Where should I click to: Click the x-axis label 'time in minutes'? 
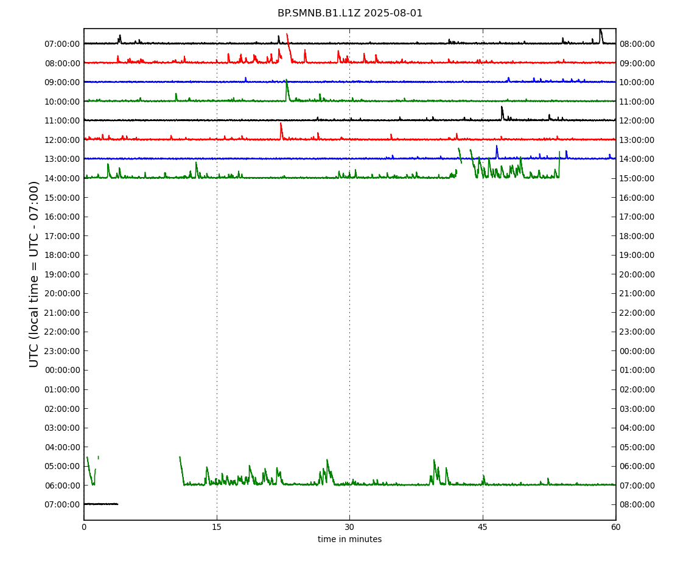349,539
